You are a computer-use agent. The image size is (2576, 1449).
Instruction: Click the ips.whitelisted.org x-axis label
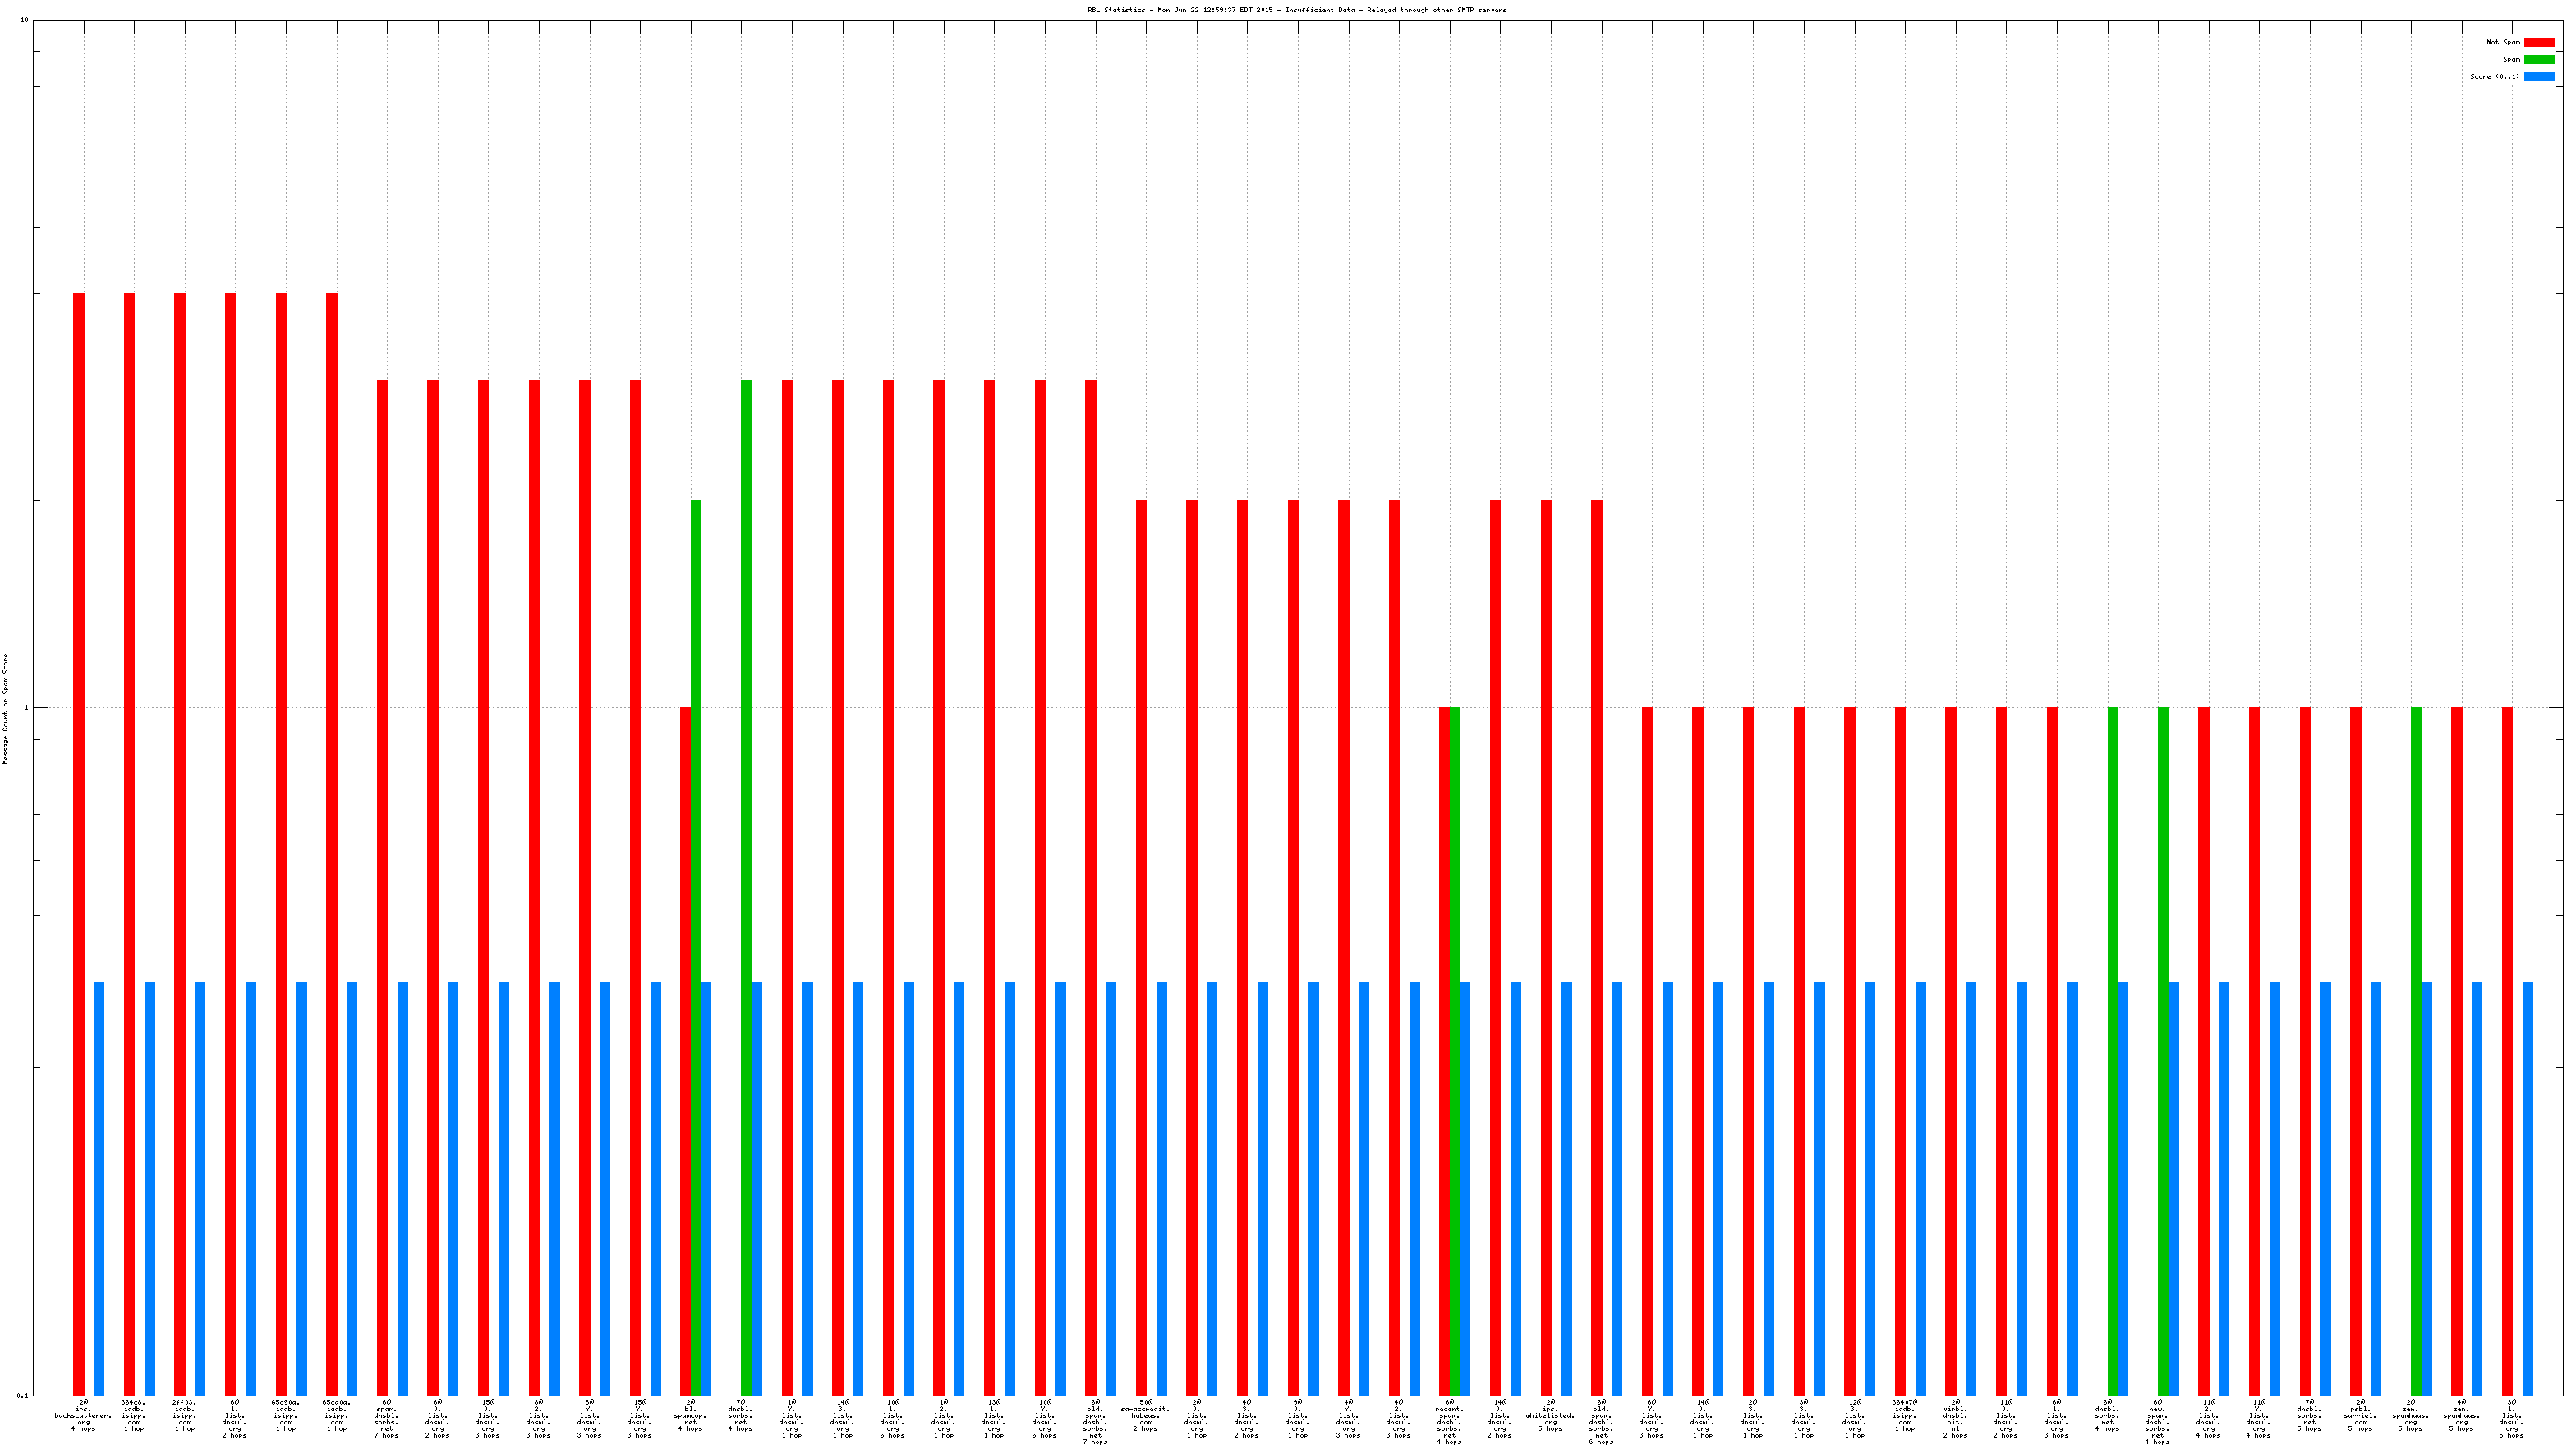1550,1415
